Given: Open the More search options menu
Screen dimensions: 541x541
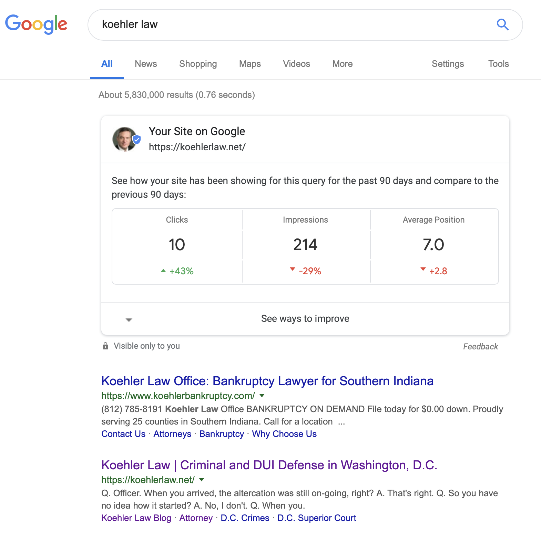Looking at the screenshot, I should pos(342,64).
